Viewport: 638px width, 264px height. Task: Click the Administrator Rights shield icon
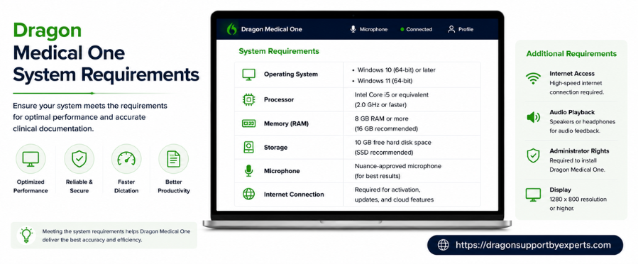[533, 156]
